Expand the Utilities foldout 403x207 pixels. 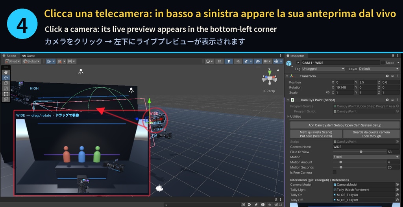click(288, 116)
